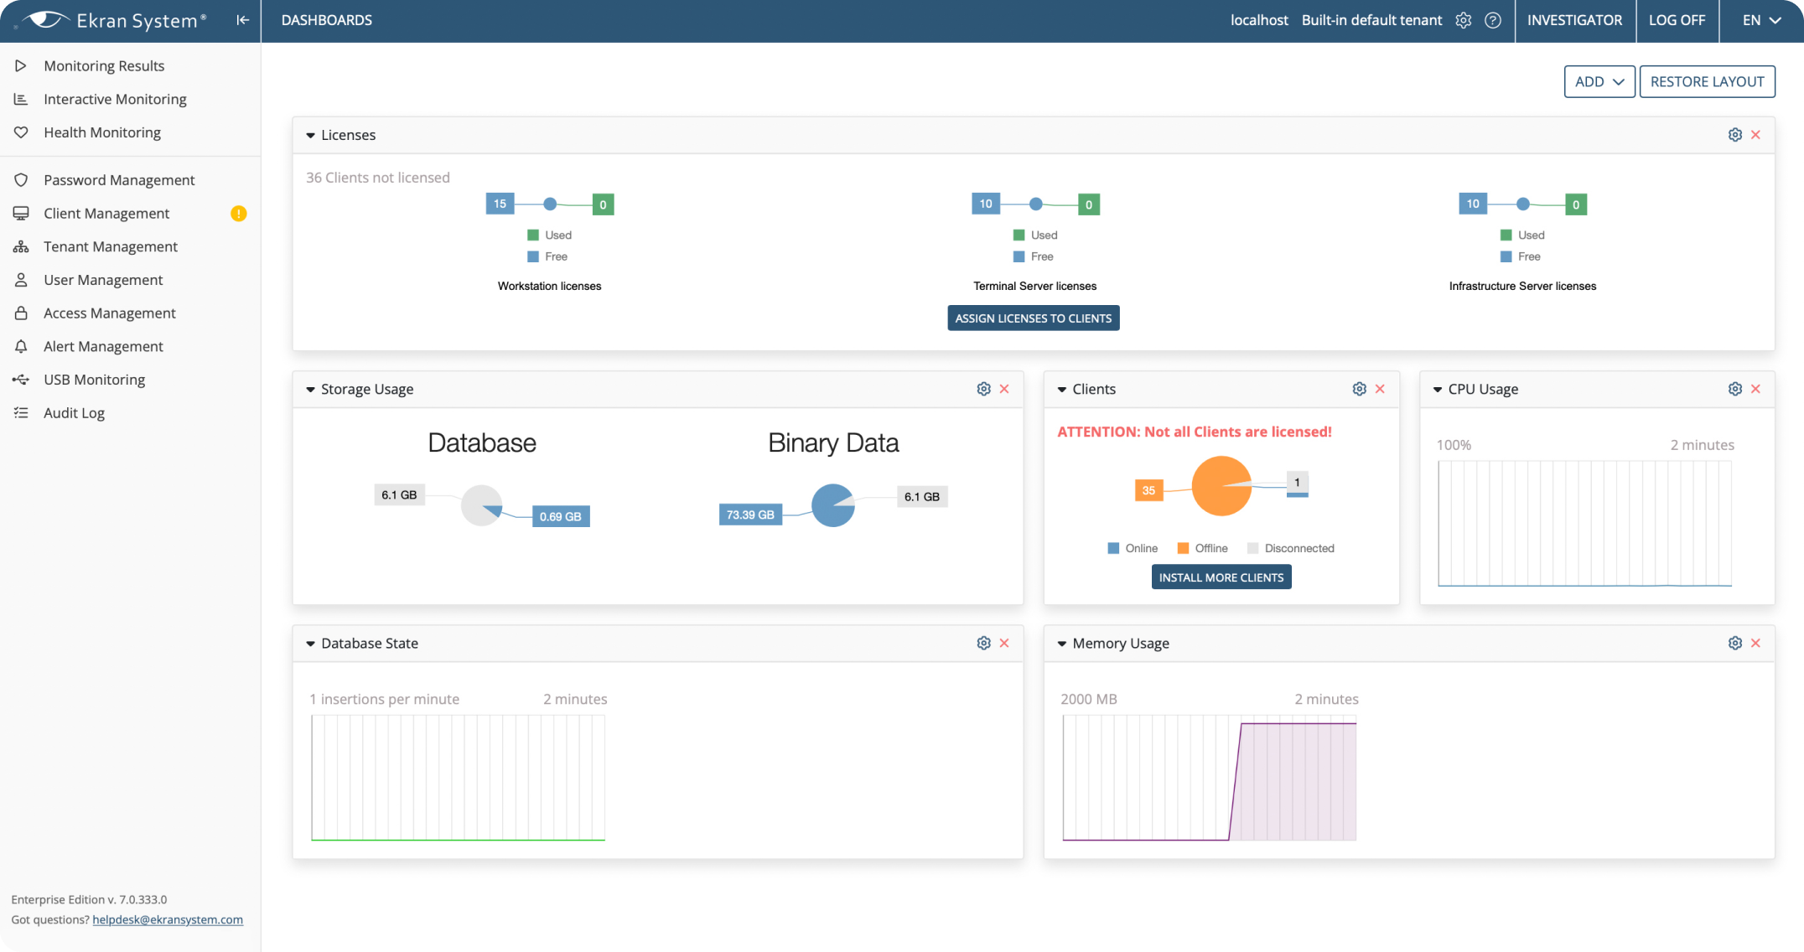Screen dimensions: 1804x952
Task: Collapse the Clients panel triangle
Action: [x=1062, y=390]
